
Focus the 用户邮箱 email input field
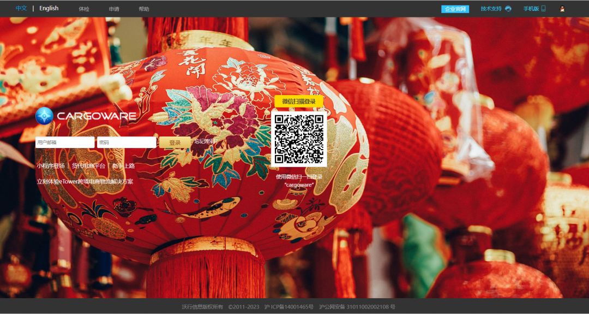(x=64, y=143)
